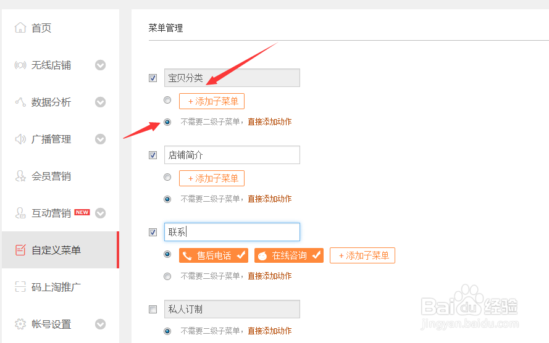This screenshot has height=343, width=549.
Task: Click the home icon beside 首页
Action: 20,28
